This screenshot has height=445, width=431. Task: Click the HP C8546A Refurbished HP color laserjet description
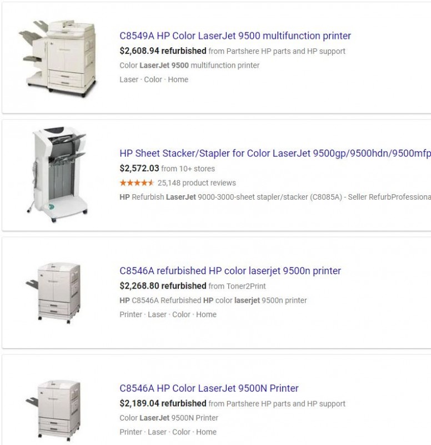[x=213, y=300]
